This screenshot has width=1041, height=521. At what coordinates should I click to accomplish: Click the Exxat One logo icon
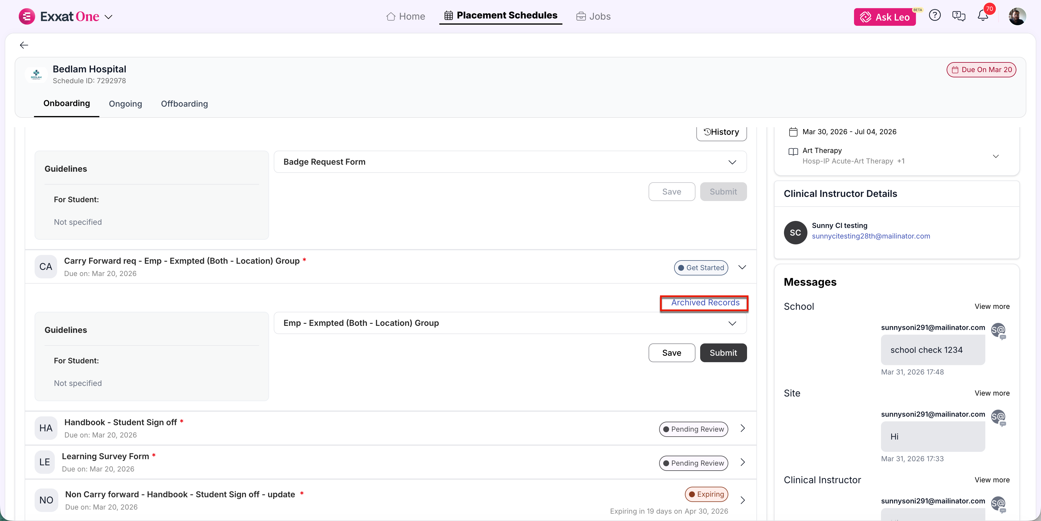coord(27,16)
